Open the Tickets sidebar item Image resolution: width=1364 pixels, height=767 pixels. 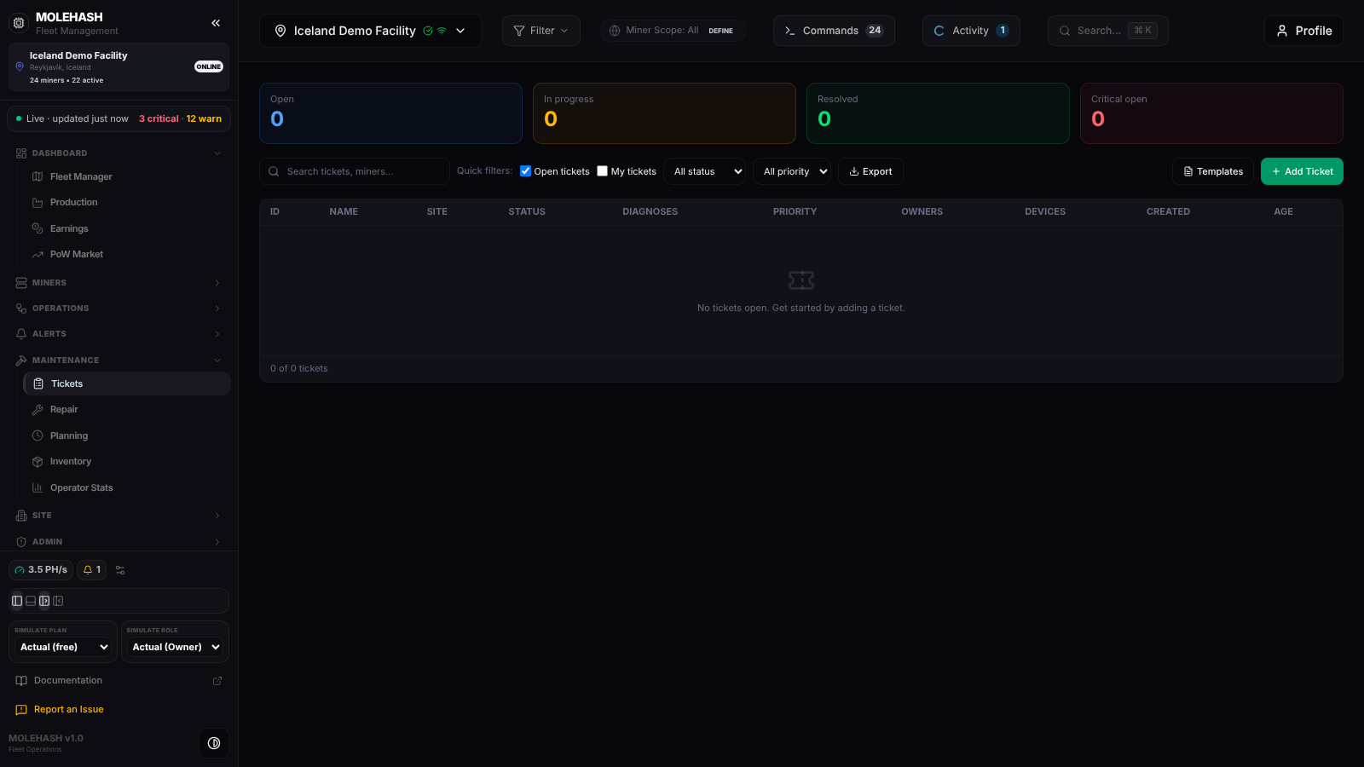(x=127, y=383)
